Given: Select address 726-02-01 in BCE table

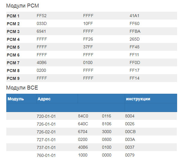Looking at the screenshot, I should coord(46,132).
